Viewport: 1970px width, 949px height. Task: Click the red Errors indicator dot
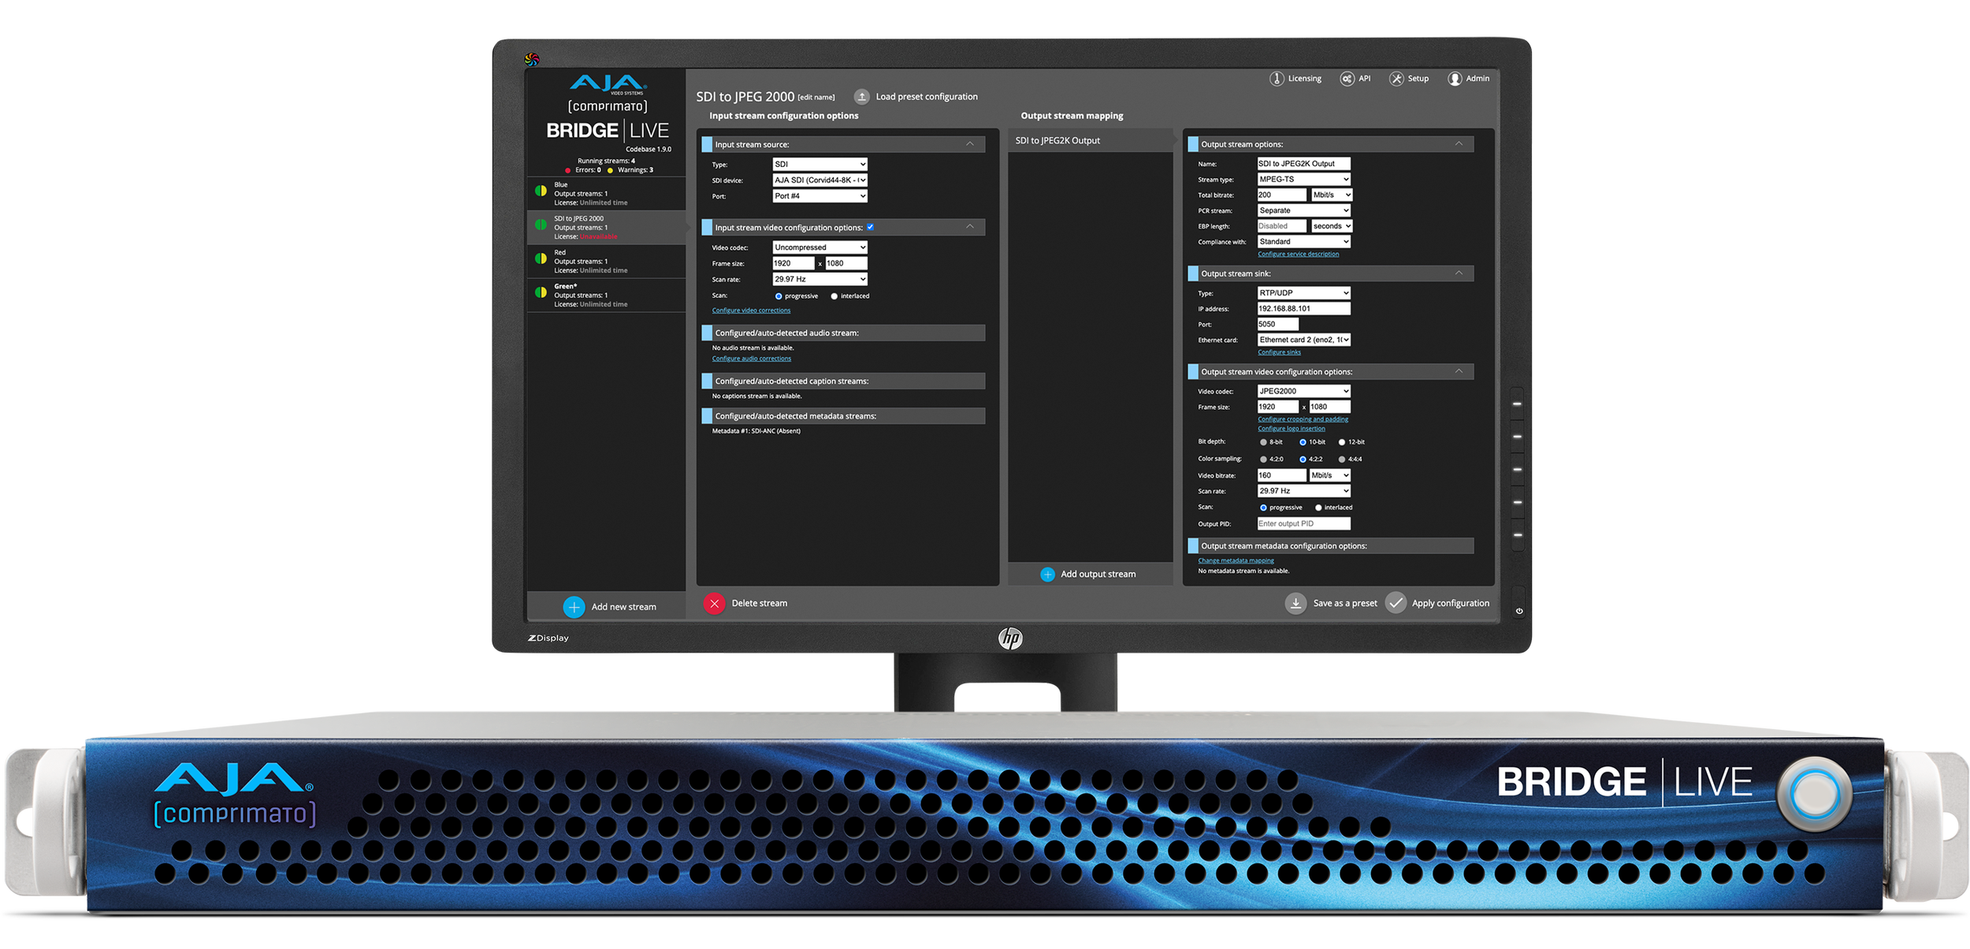pyautogui.click(x=567, y=170)
